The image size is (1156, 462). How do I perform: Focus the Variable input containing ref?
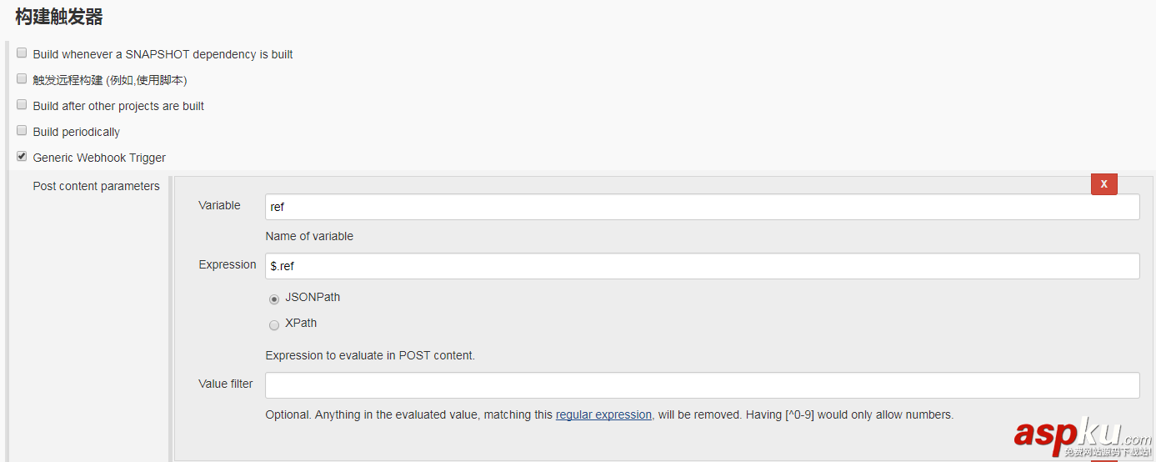[702, 207]
